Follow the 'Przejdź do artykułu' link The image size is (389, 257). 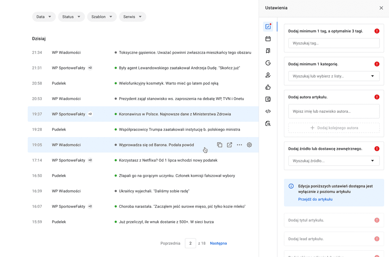[x=315, y=199]
